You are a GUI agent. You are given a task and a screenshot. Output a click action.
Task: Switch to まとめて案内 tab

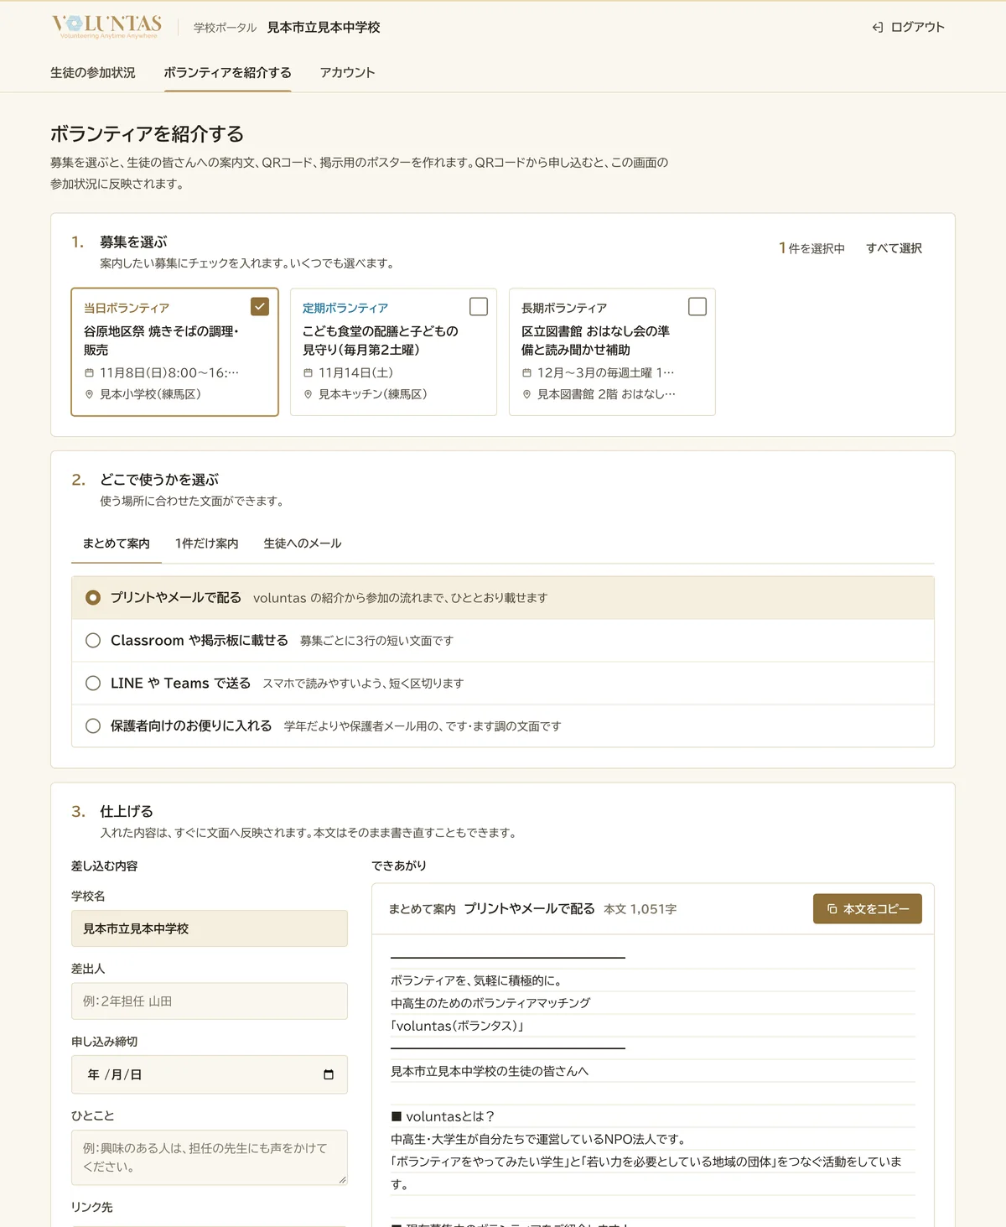[117, 543]
